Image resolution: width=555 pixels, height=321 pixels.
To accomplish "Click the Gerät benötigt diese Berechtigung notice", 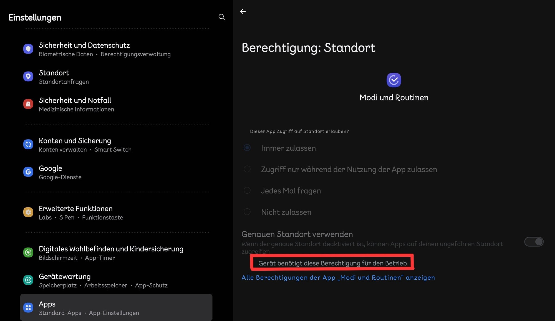I will coord(332,263).
